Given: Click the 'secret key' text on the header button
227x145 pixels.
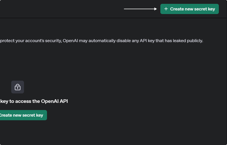Looking at the screenshot, I should click(205, 9).
